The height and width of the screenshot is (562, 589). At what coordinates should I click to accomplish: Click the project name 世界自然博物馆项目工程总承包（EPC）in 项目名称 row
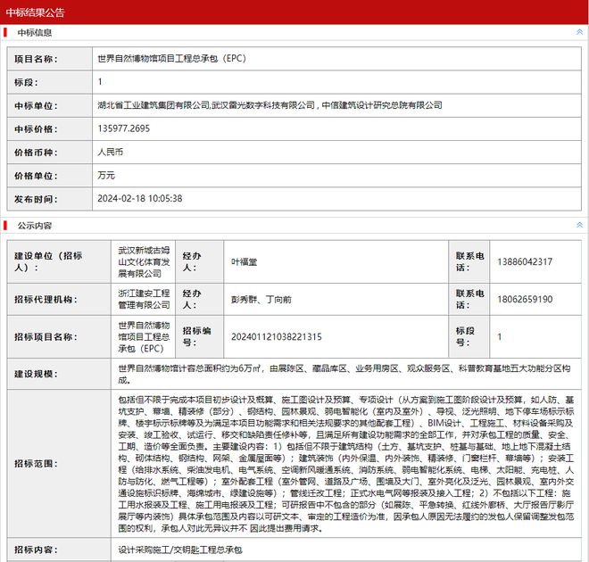(x=172, y=59)
